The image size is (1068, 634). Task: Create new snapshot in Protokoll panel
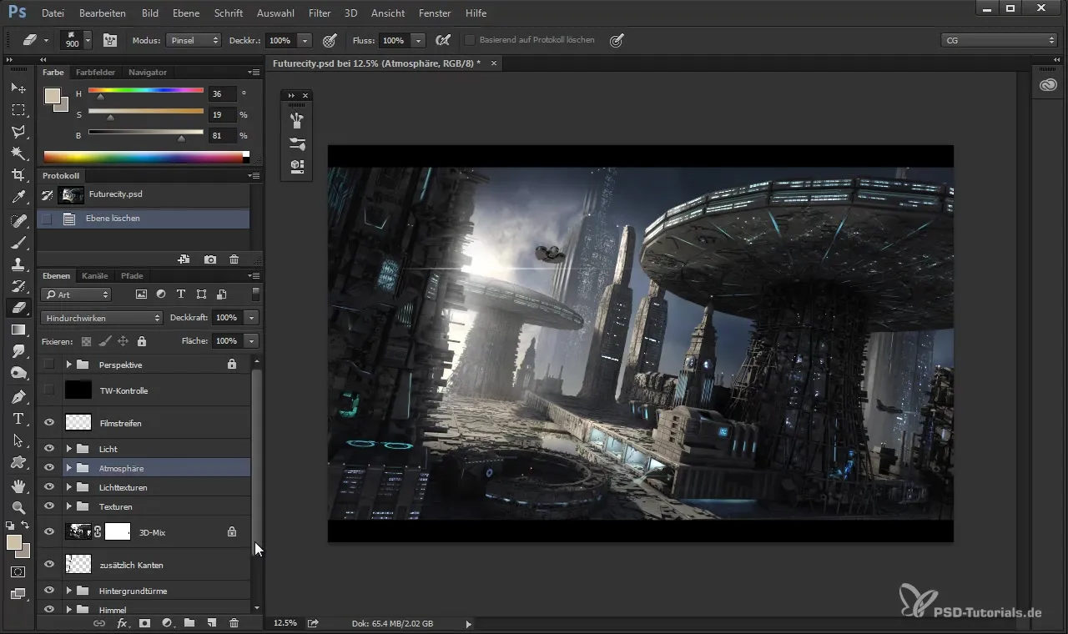[x=210, y=260]
